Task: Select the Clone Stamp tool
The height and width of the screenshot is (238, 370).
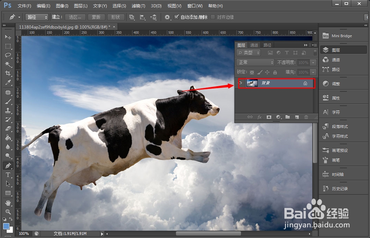Action: [x=8, y=111]
